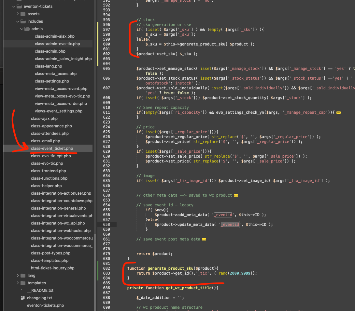Open class-templates.php file
Image resolution: width=355 pixels, height=311 pixels.
pos(50,260)
